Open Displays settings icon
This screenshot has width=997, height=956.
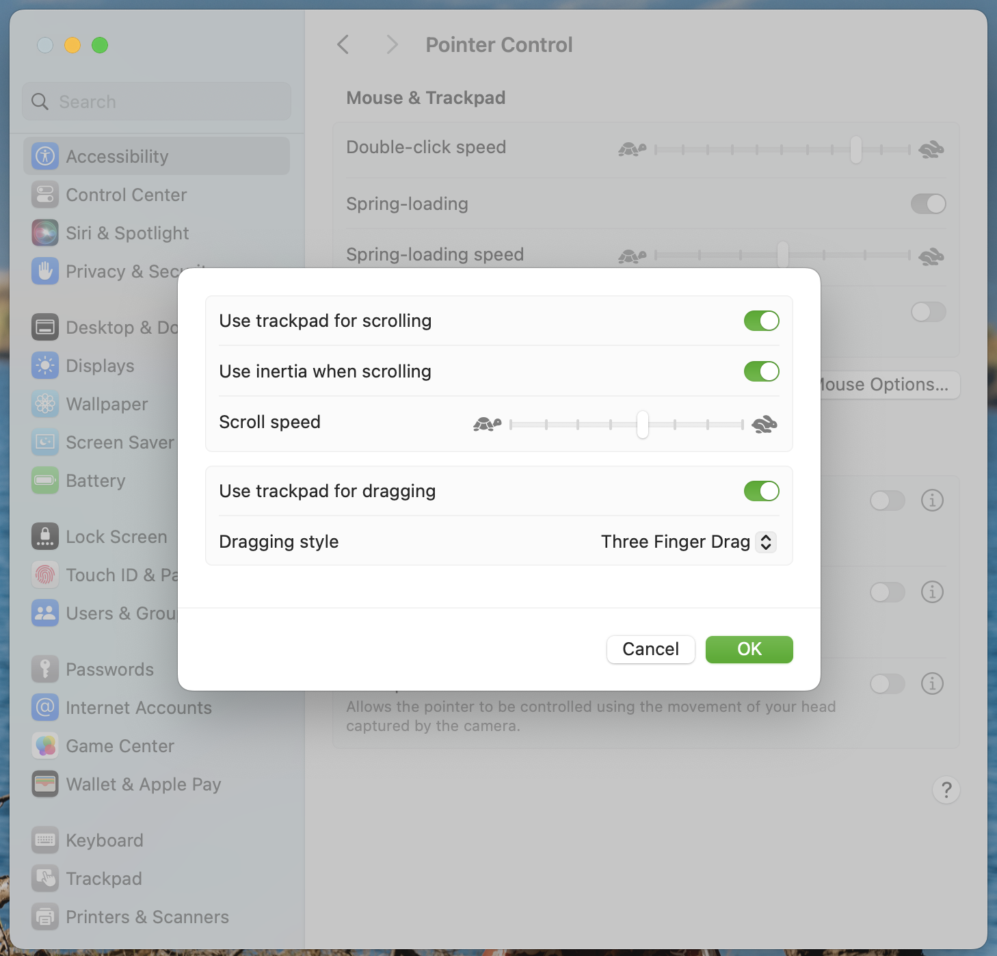pyautogui.click(x=45, y=366)
